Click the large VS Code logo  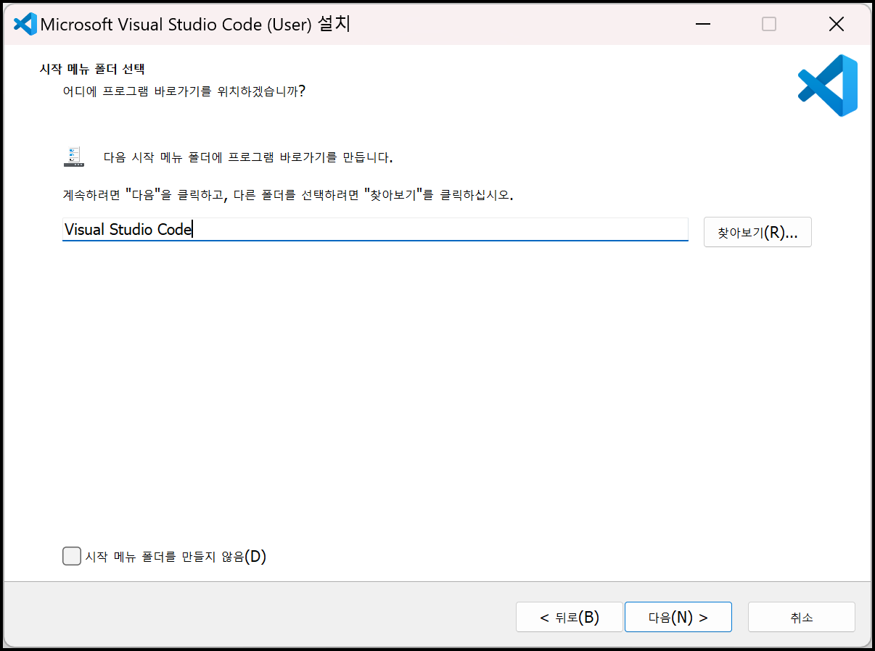tap(828, 86)
